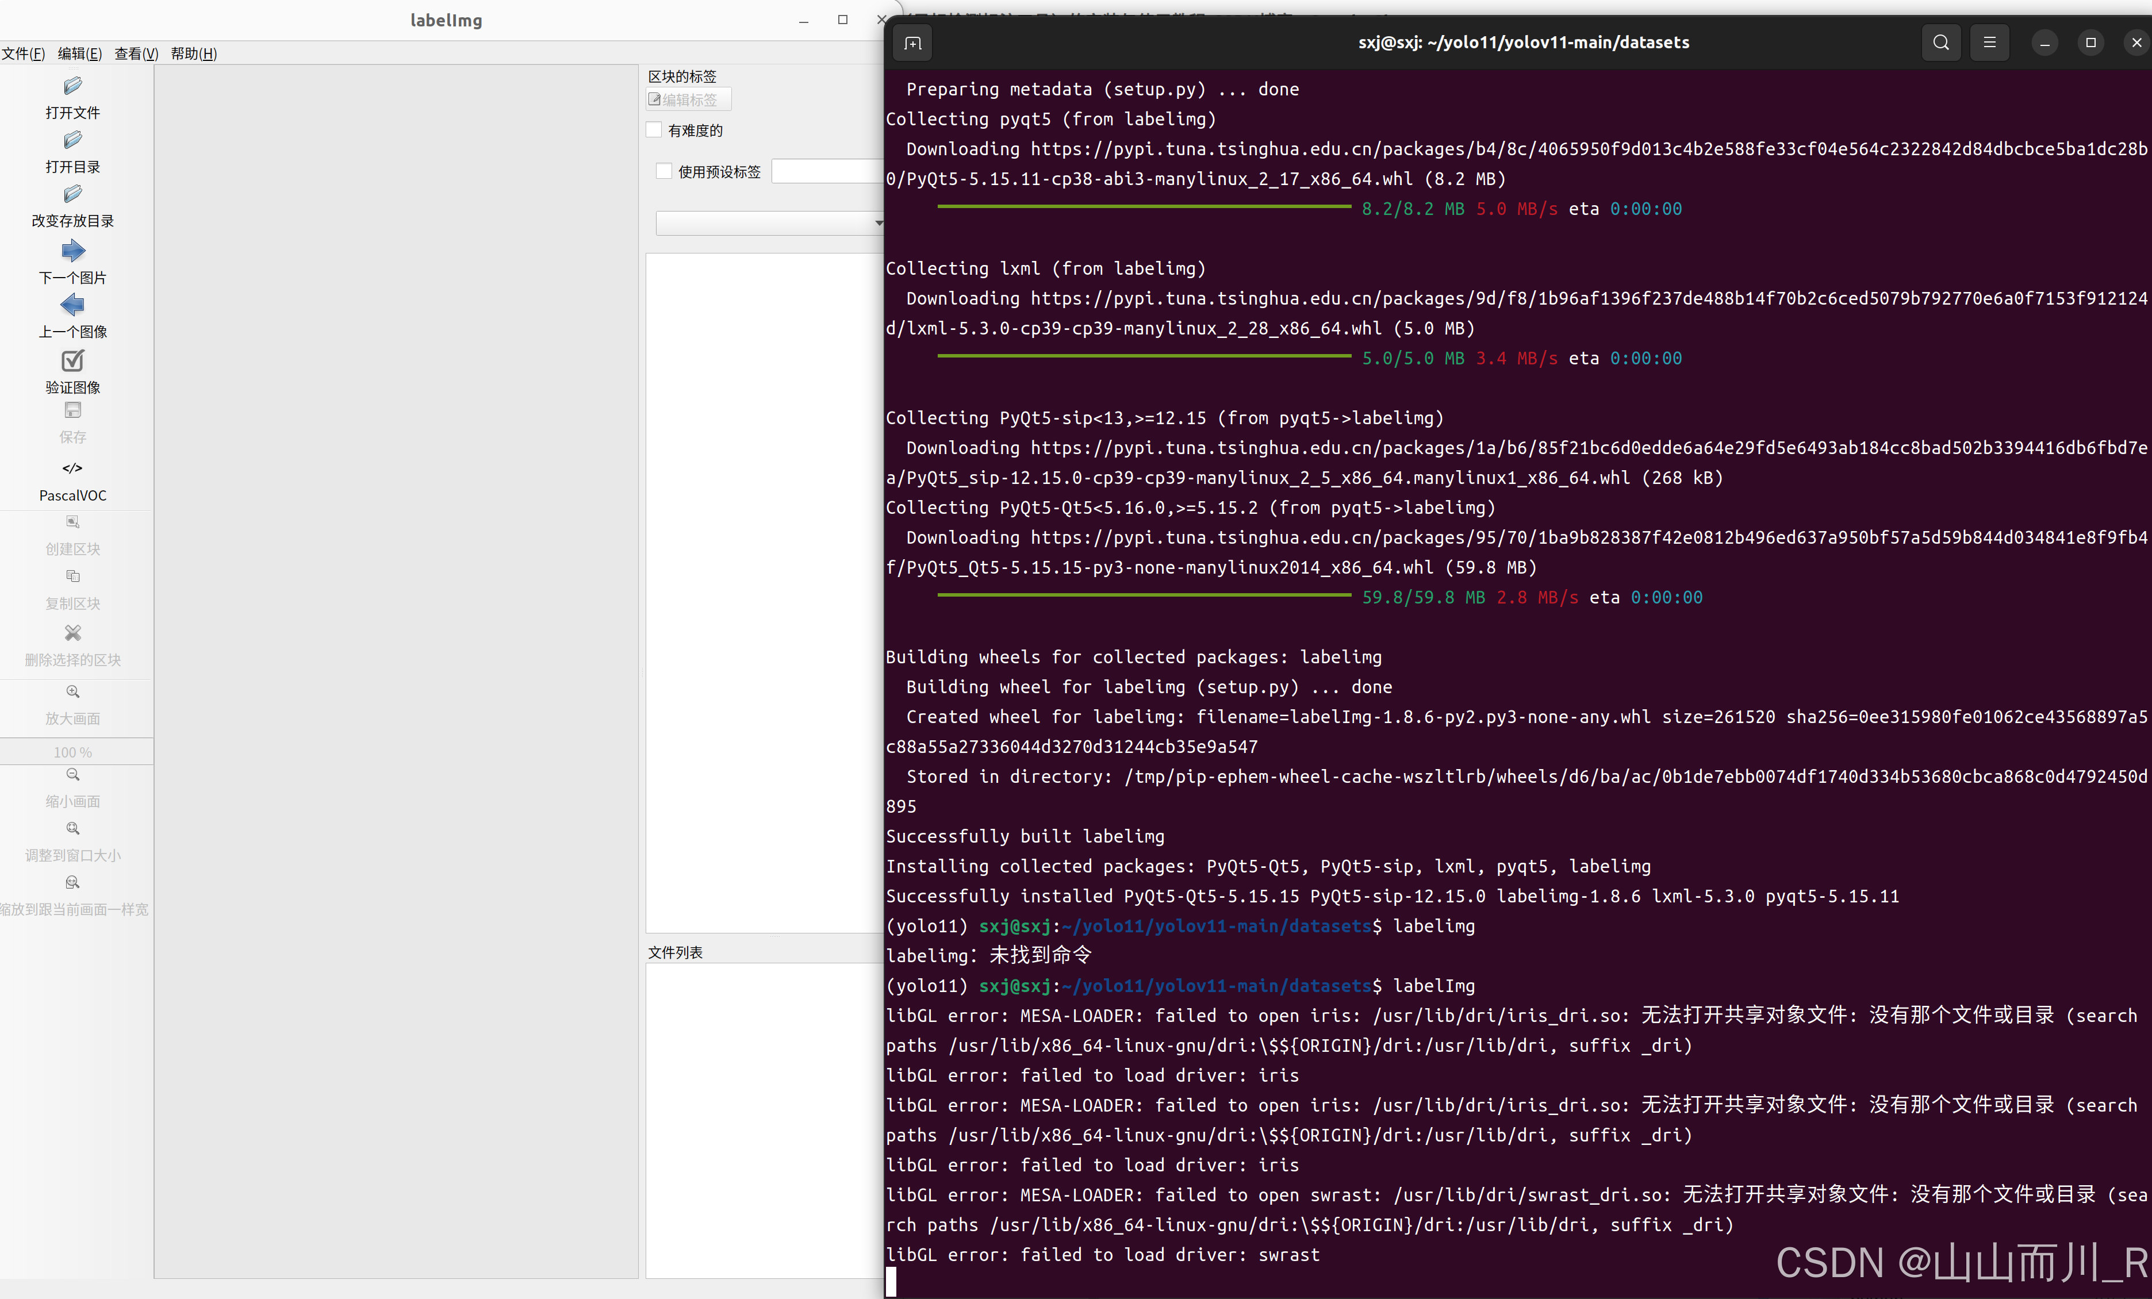This screenshot has height=1299, width=2152.
Task: Click the default label text field
Action: [826, 171]
